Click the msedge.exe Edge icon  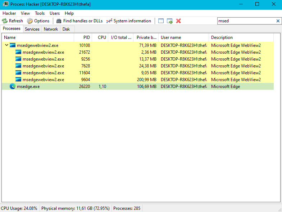click(12, 87)
